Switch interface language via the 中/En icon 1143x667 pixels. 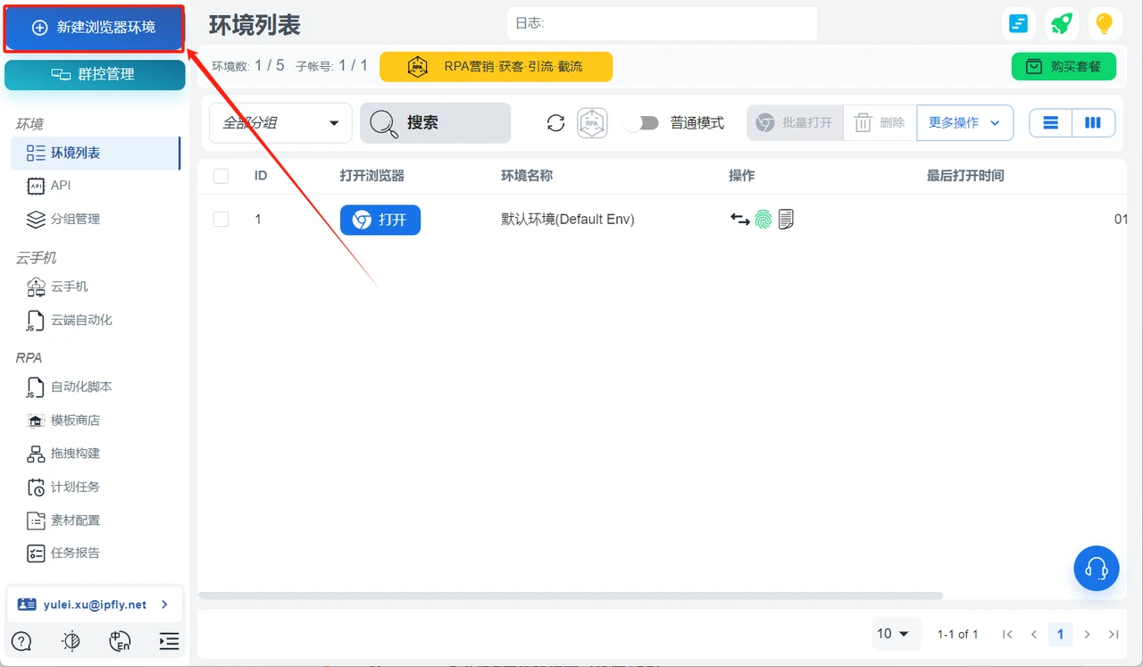tap(121, 641)
